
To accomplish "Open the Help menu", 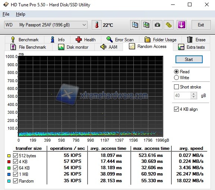I will [x=20, y=14].
